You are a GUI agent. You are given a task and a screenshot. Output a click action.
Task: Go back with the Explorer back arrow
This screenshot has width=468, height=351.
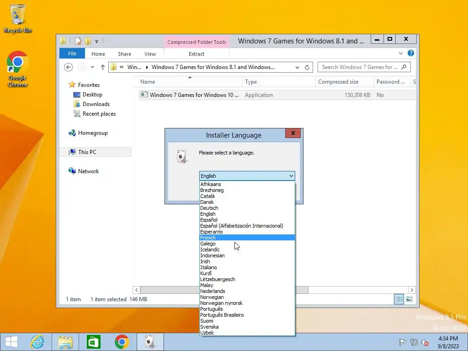tap(69, 67)
